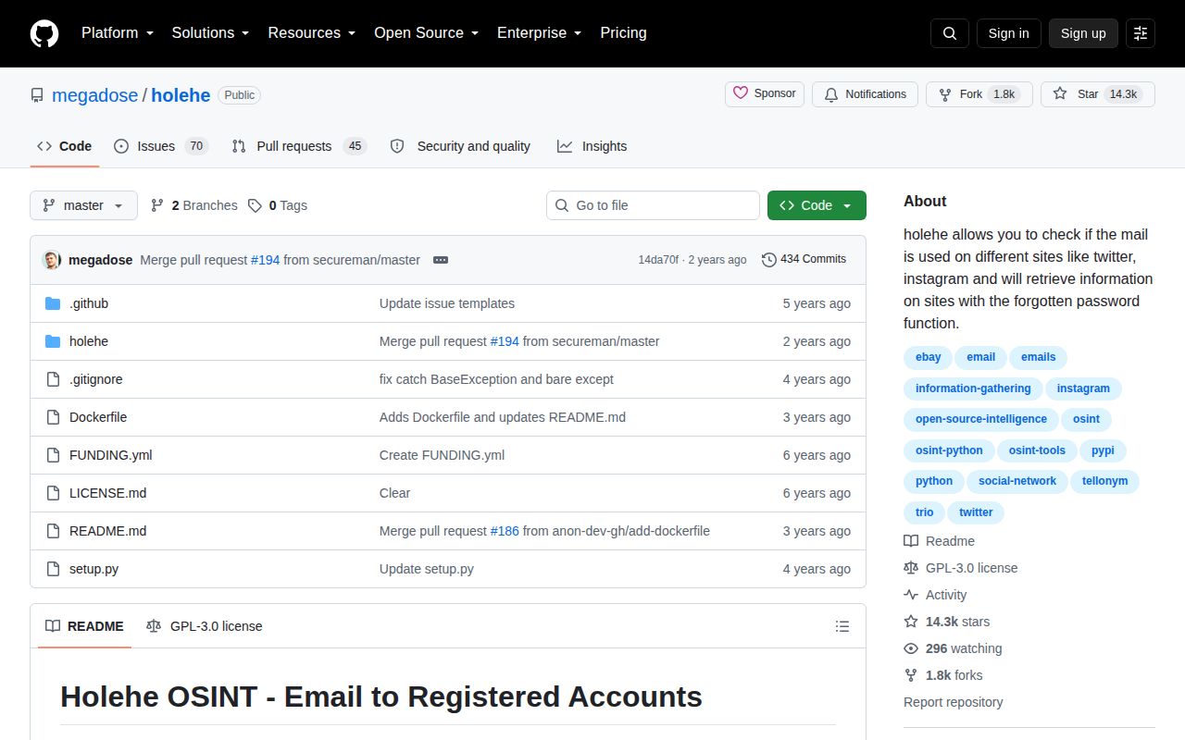Open pull request #186 link in README.md row
1185x740 pixels.
[505, 531]
